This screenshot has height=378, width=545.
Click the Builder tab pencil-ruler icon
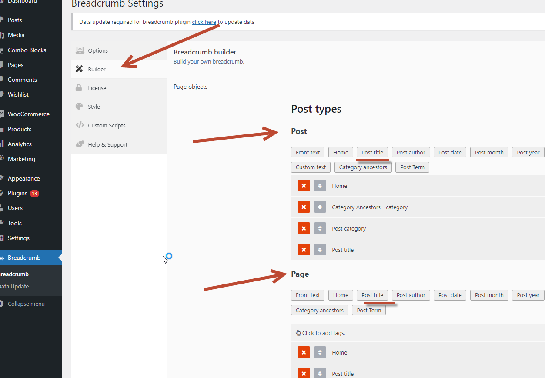(x=79, y=69)
